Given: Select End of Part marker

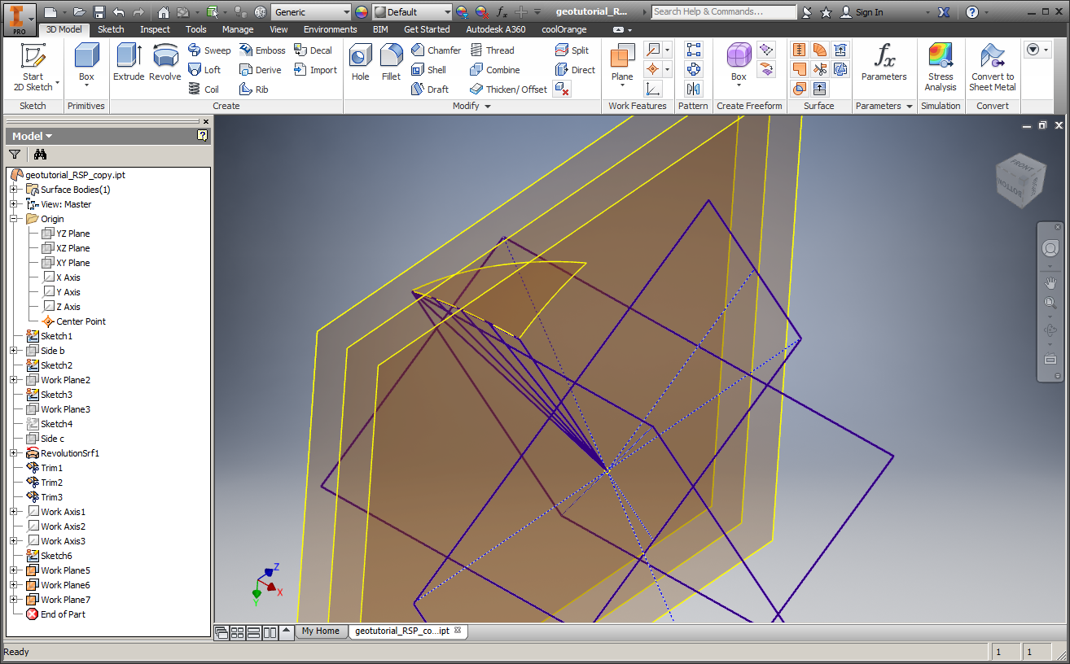Looking at the screenshot, I should (55, 614).
